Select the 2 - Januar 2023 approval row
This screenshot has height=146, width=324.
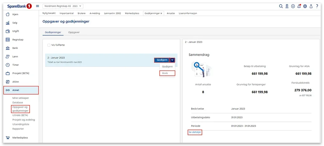click(x=95, y=60)
